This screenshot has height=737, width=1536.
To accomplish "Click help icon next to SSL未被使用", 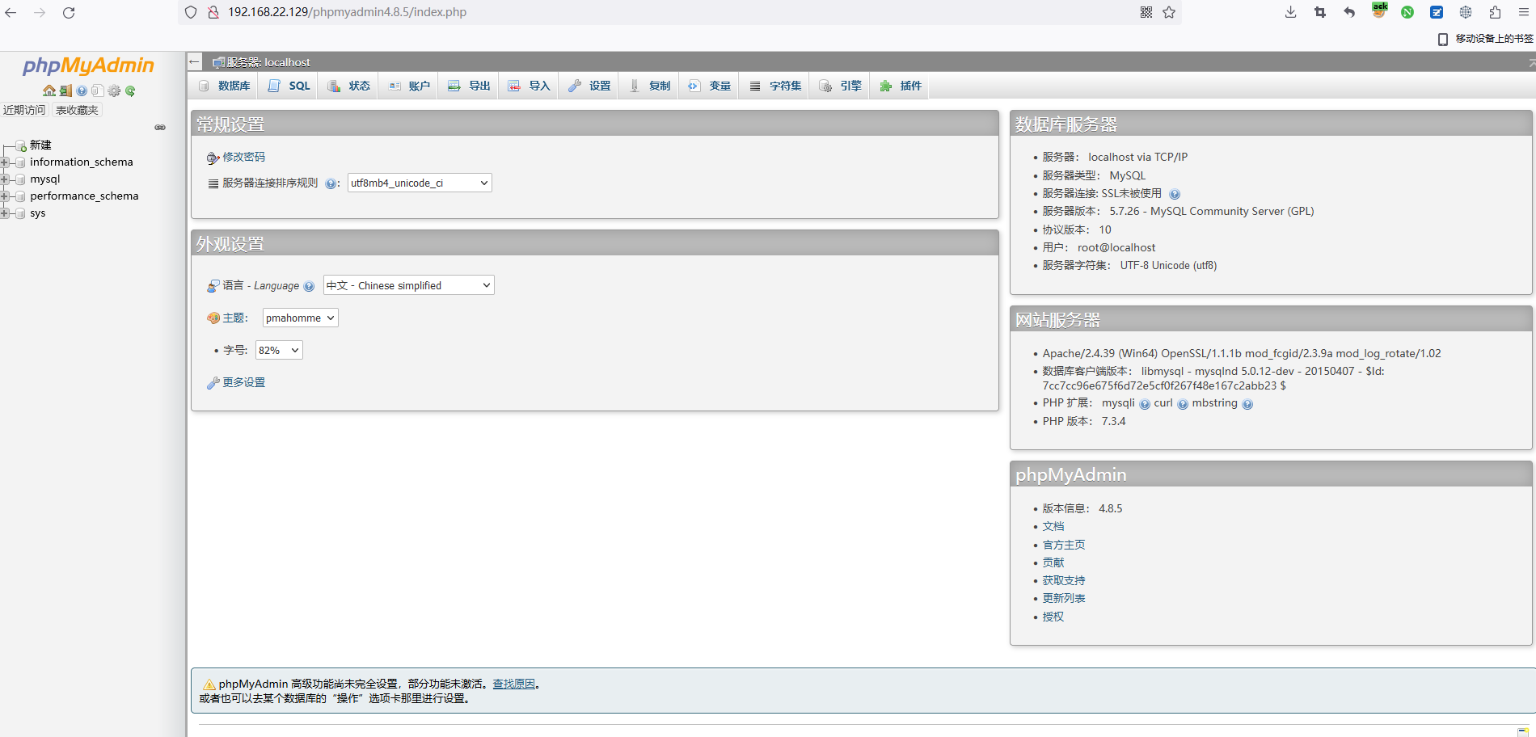I will [x=1175, y=194].
